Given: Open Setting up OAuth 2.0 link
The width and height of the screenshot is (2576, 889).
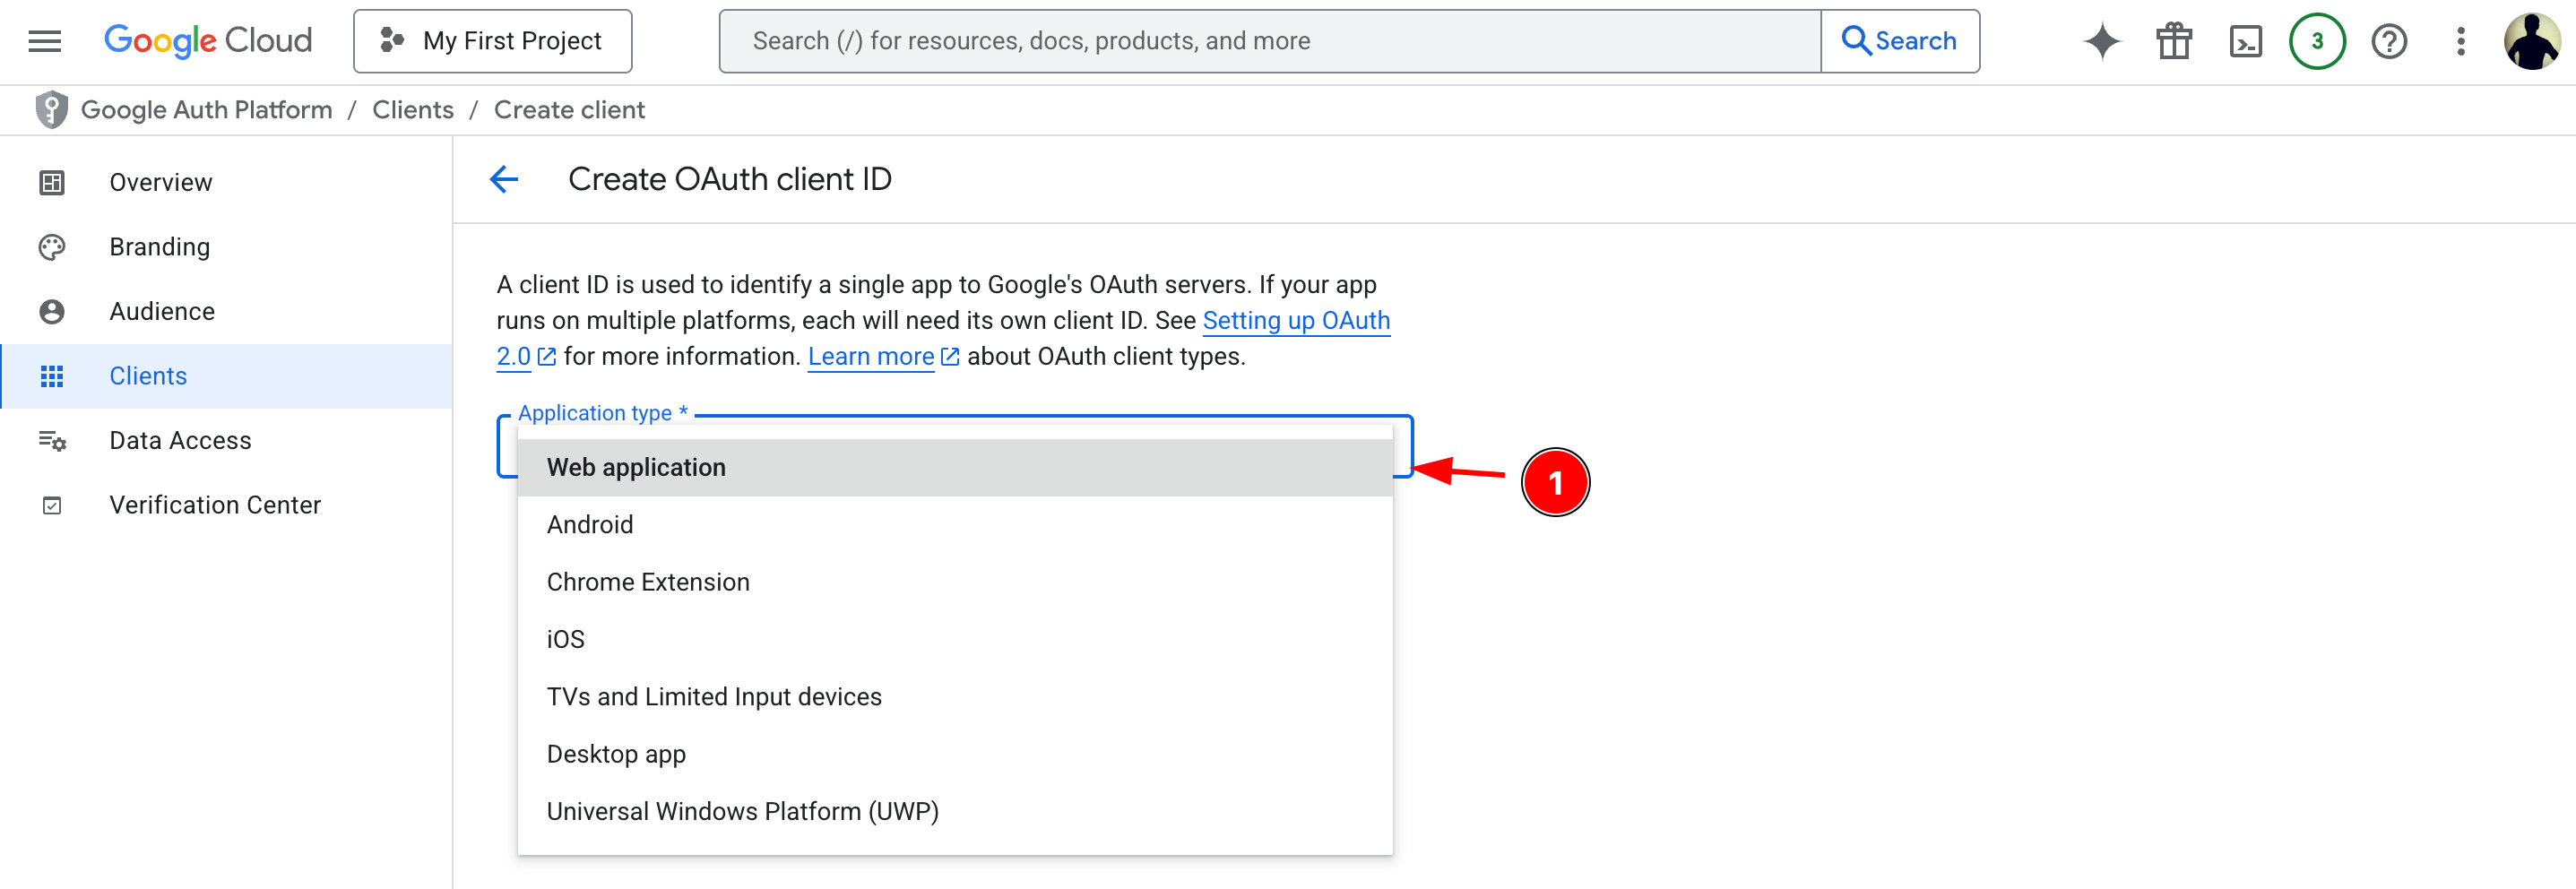Looking at the screenshot, I should tap(1296, 320).
